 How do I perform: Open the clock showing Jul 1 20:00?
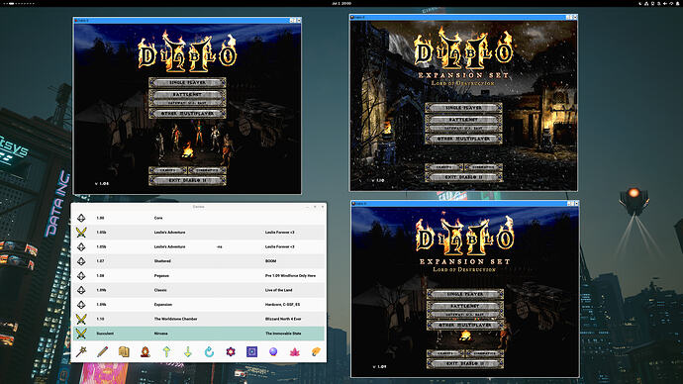coord(341,3)
